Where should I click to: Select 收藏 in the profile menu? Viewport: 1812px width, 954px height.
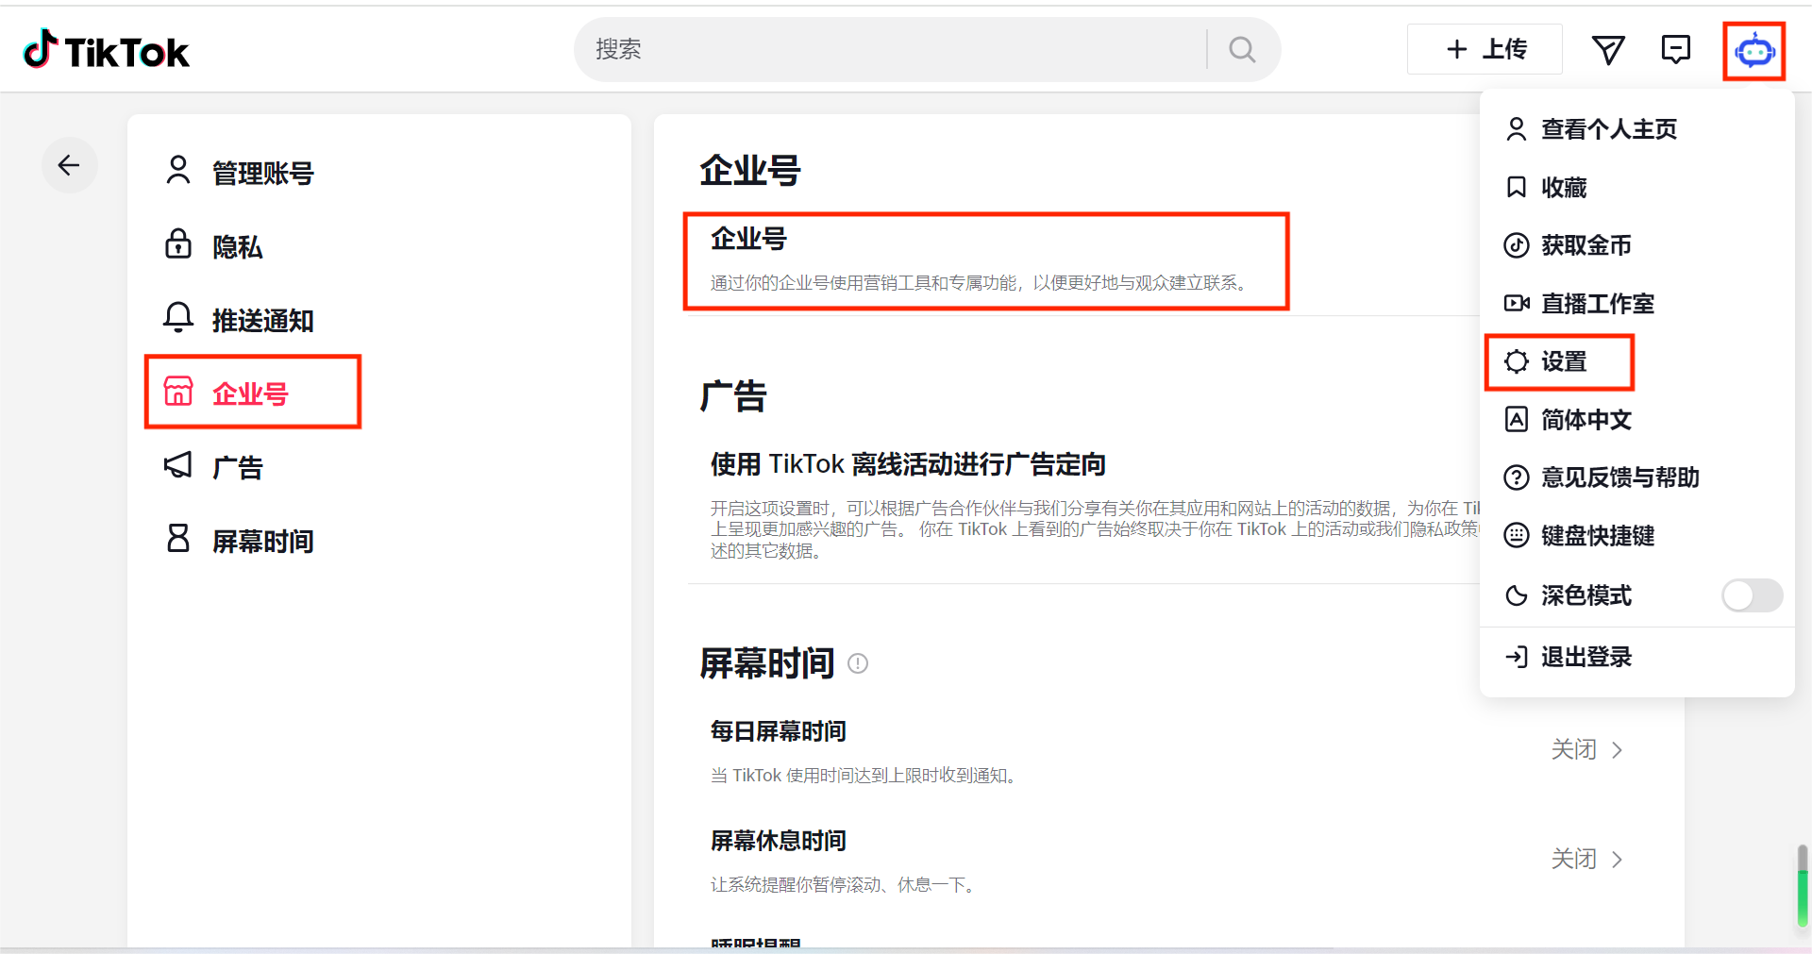(x=1636, y=187)
